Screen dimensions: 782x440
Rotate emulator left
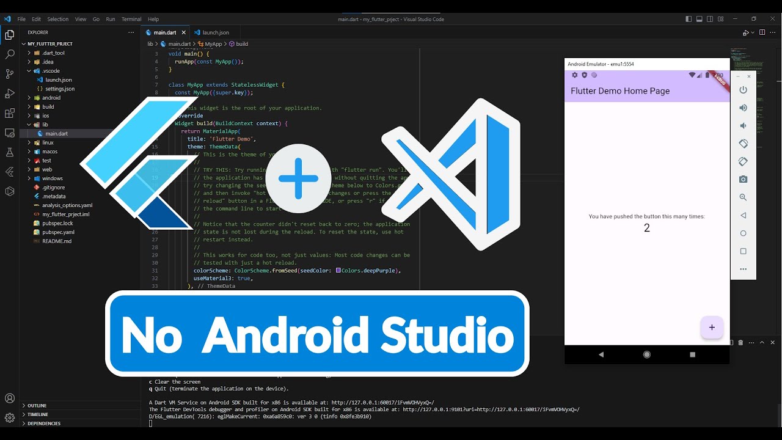point(744,144)
